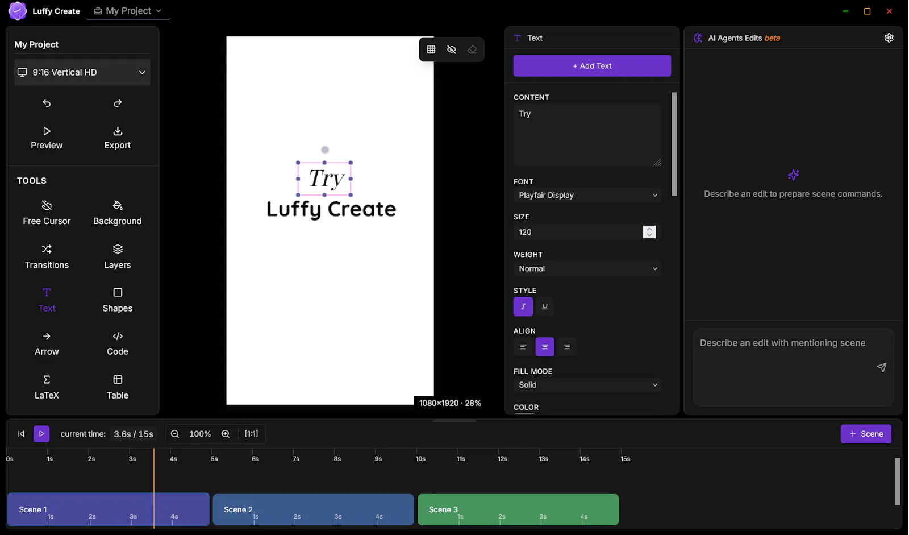
Task: Start the project Preview
Action: tap(47, 138)
